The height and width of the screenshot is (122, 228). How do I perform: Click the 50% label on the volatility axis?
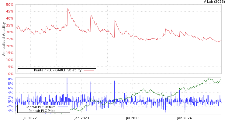click(9, 5)
